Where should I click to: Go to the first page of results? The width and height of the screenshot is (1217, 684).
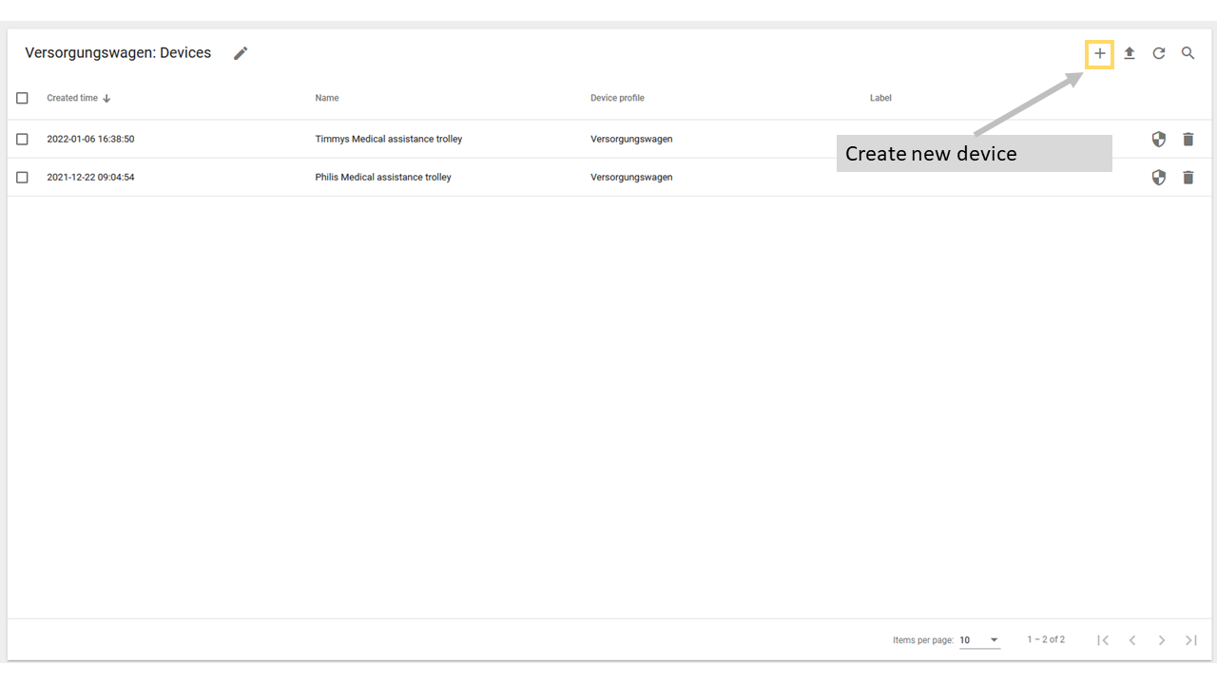tap(1103, 640)
